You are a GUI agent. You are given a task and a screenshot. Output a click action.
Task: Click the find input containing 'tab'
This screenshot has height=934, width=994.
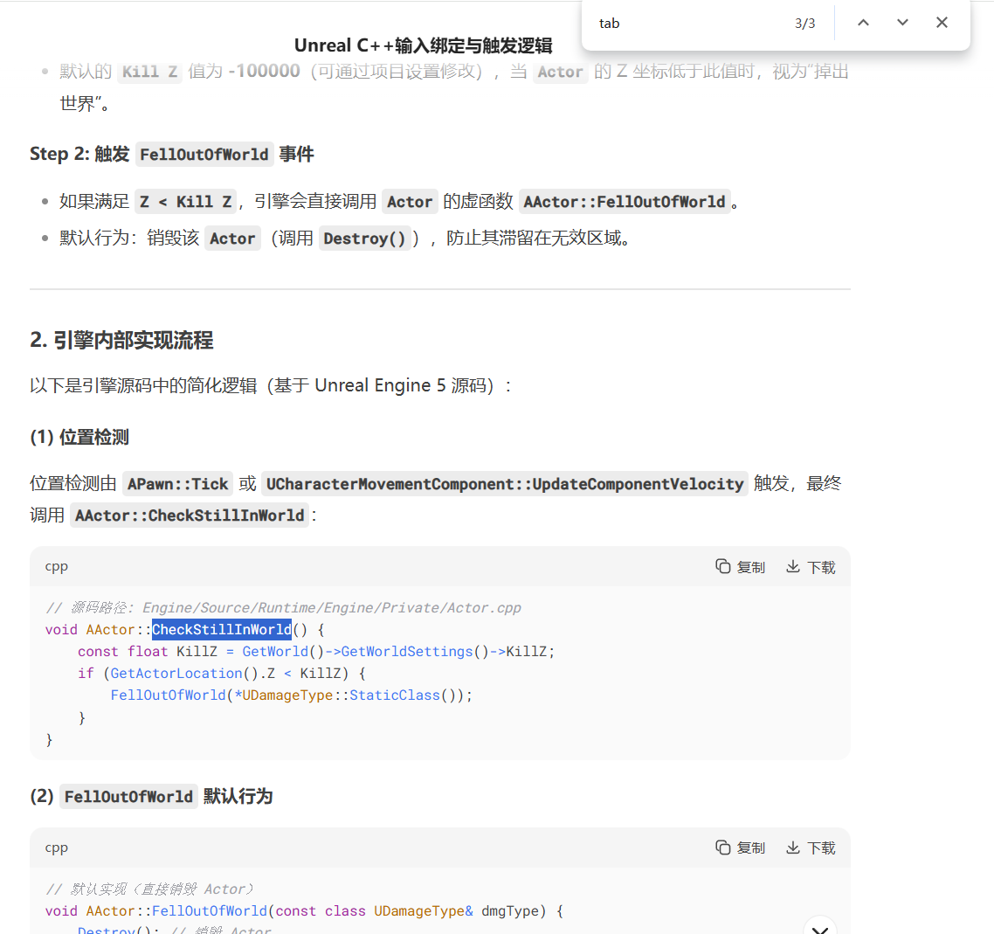[x=687, y=24]
